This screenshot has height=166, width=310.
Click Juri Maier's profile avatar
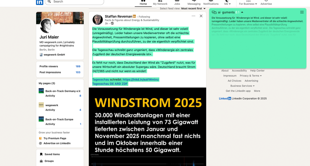coord(47,26)
